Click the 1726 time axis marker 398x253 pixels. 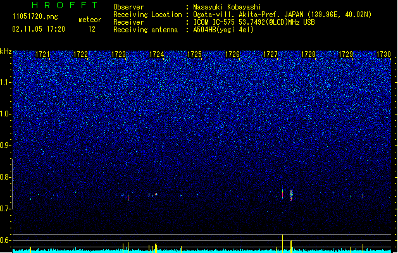(232, 54)
